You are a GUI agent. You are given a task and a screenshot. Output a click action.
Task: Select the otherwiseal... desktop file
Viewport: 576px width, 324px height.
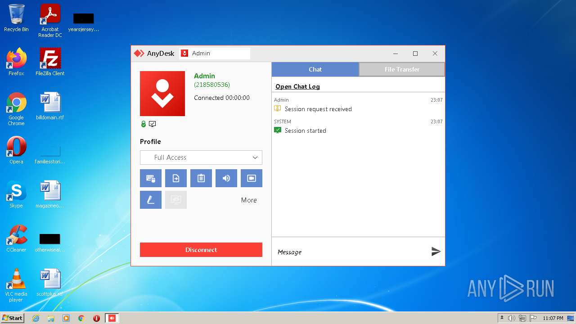click(50, 242)
